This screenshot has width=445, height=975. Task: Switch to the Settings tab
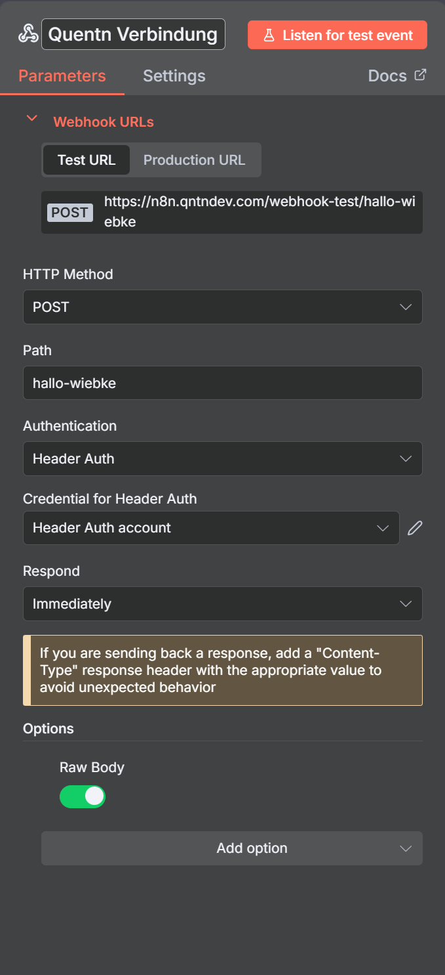174,76
